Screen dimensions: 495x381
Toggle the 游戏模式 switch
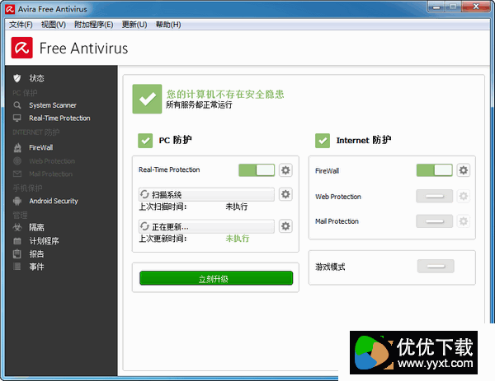click(x=436, y=267)
